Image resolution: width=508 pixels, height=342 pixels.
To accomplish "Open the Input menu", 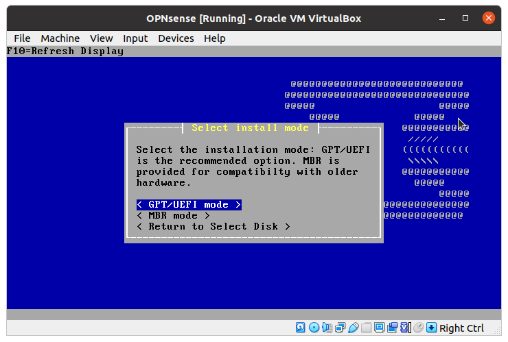I will 135,38.
